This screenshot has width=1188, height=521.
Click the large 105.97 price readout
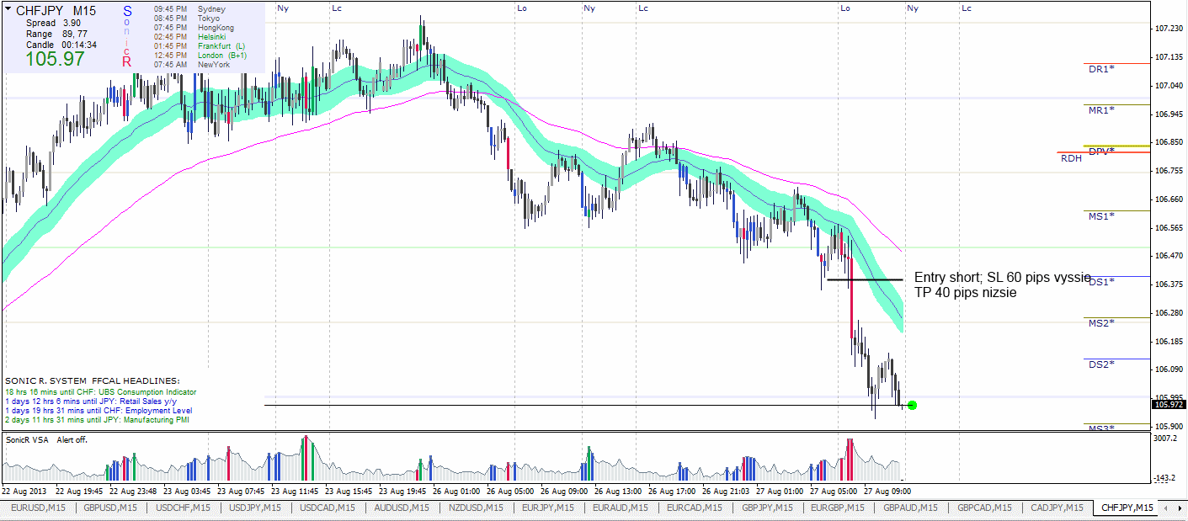(55, 59)
